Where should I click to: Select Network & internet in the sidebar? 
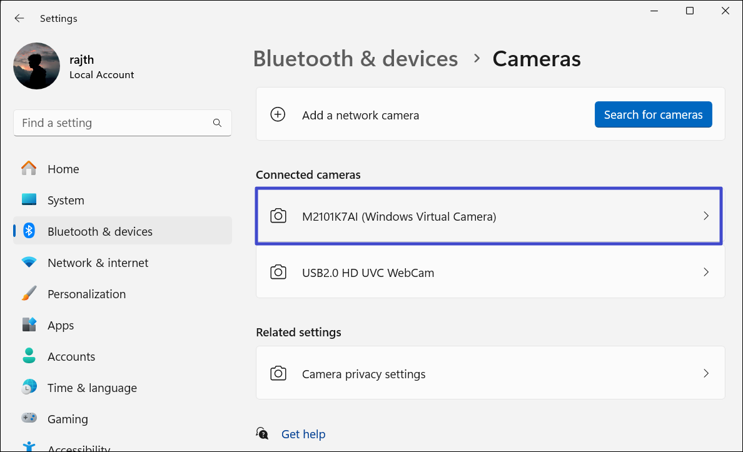point(98,263)
